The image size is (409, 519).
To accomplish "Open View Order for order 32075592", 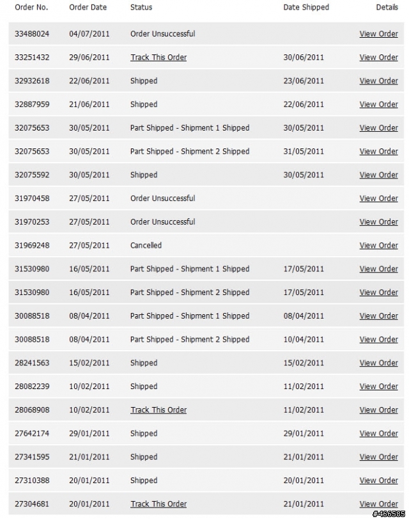I will click(x=378, y=175).
